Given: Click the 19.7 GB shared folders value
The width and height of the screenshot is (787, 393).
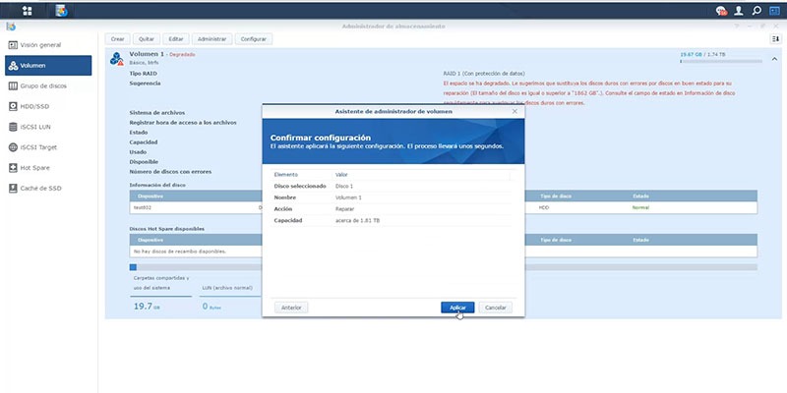Looking at the screenshot, I should pyautogui.click(x=147, y=307).
